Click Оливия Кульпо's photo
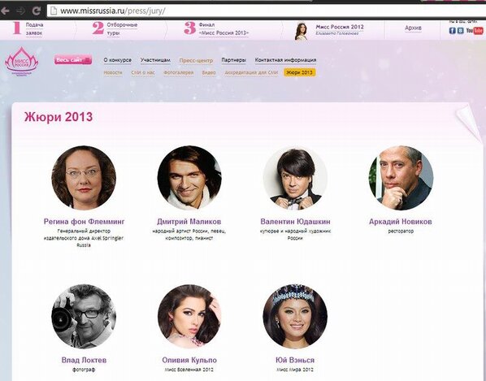The image size is (486, 381). (x=189, y=317)
